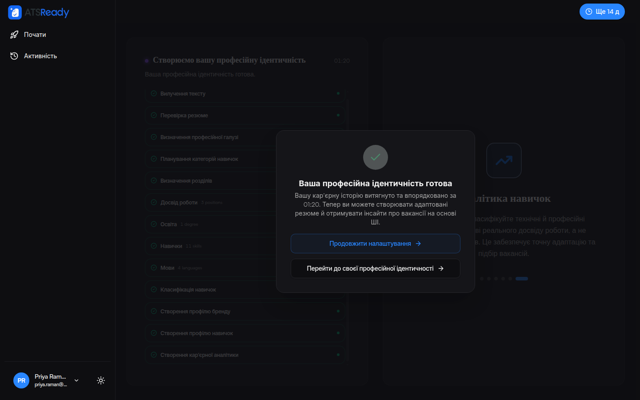
Task: Click check icon of Створення профілю бренду
Action: click(x=154, y=311)
